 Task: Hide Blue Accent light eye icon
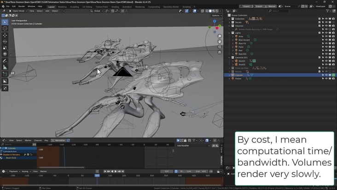(326, 40)
